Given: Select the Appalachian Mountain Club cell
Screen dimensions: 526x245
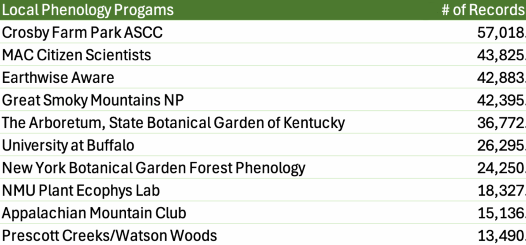Looking at the screenshot, I should point(94,213).
